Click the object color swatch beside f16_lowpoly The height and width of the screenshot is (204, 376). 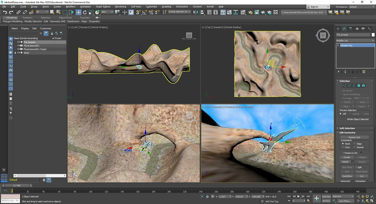click(373, 35)
